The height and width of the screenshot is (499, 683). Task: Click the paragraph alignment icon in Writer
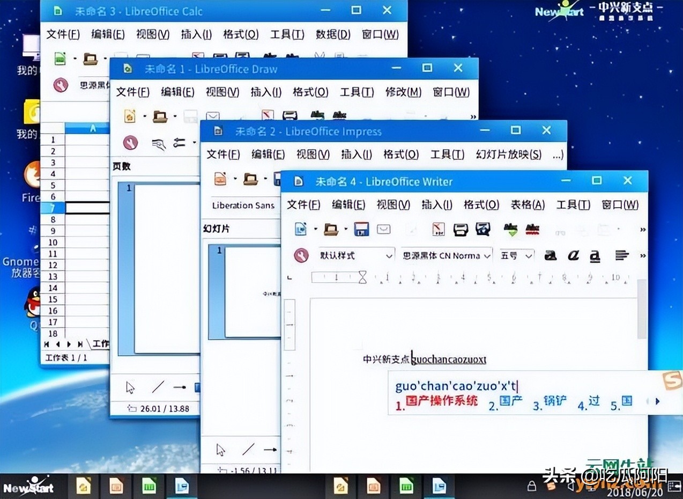[x=622, y=255]
